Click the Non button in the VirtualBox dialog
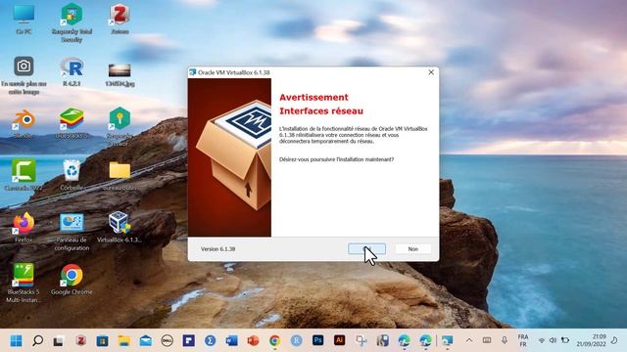This screenshot has height=352, width=627. (412, 248)
